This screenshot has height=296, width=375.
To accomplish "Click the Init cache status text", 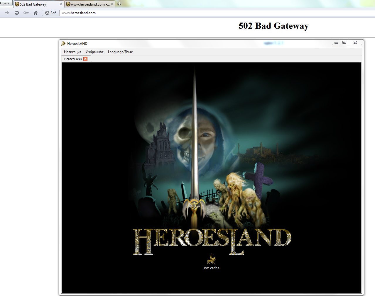I will (x=212, y=268).
